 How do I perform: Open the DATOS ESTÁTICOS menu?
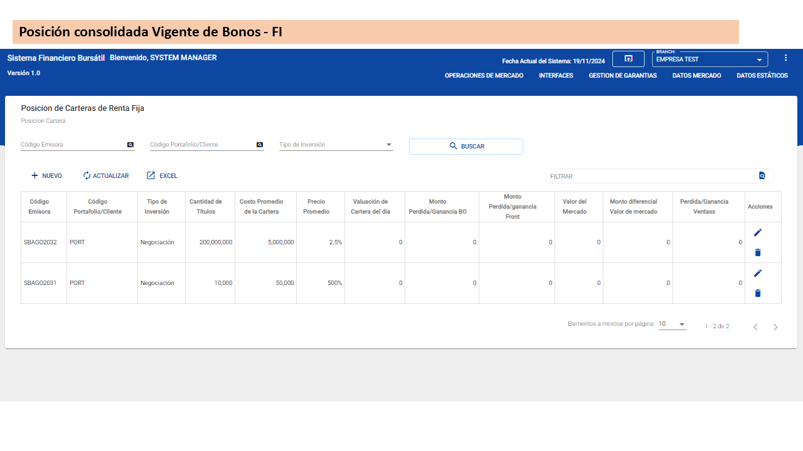[x=762, y=75]
